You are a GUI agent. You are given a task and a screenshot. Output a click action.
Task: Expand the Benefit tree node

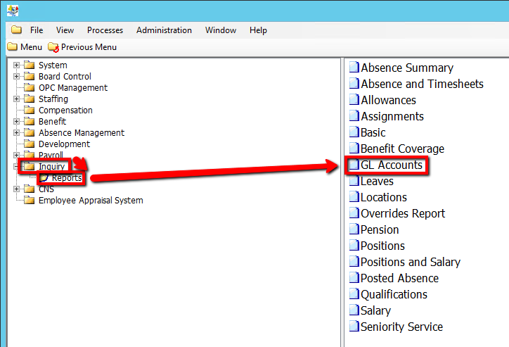pyautogui.click(x=17, y=122)
